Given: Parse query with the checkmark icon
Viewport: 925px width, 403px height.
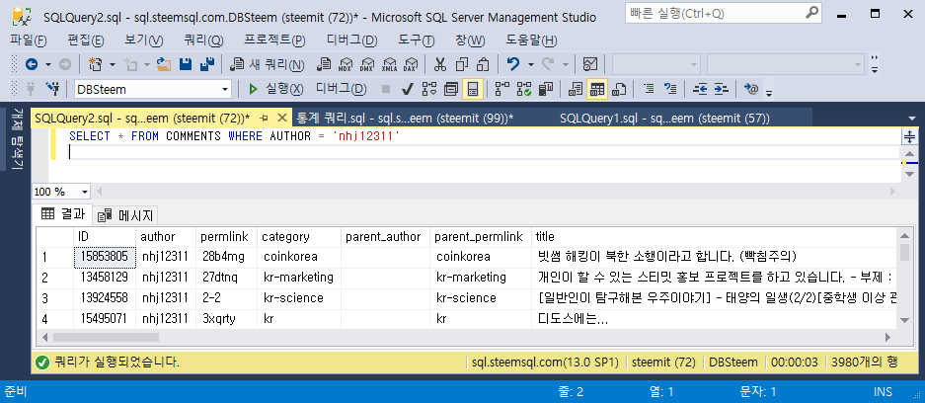Looking at the screenshot, I should point(407,89).
